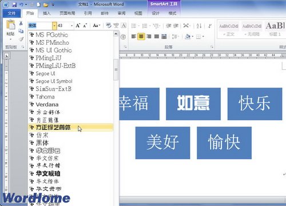Toggle the highlighted Center alignment button

(x=141, y=36)
